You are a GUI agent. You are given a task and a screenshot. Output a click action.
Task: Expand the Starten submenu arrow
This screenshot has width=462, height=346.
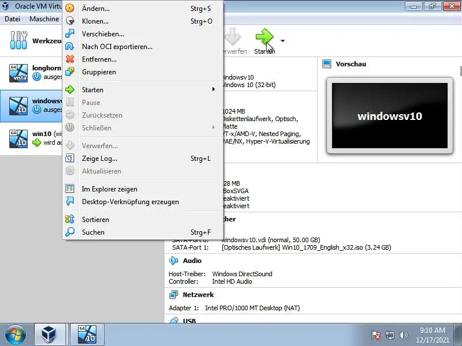coord(213,89)
